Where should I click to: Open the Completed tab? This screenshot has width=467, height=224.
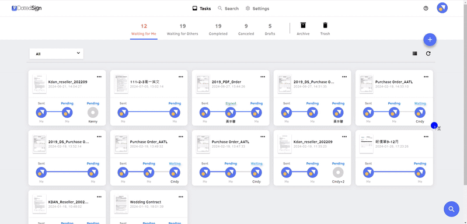[218, 29]
